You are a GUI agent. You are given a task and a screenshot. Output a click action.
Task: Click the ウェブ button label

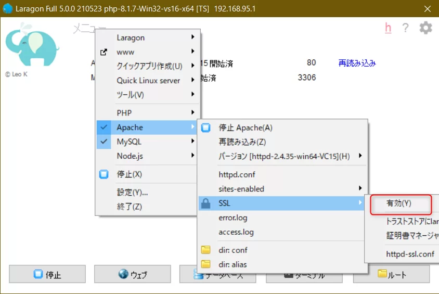coord(138,275)
